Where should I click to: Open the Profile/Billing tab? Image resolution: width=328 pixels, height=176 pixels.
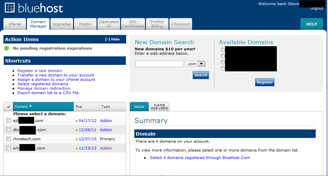pos(157,24)
